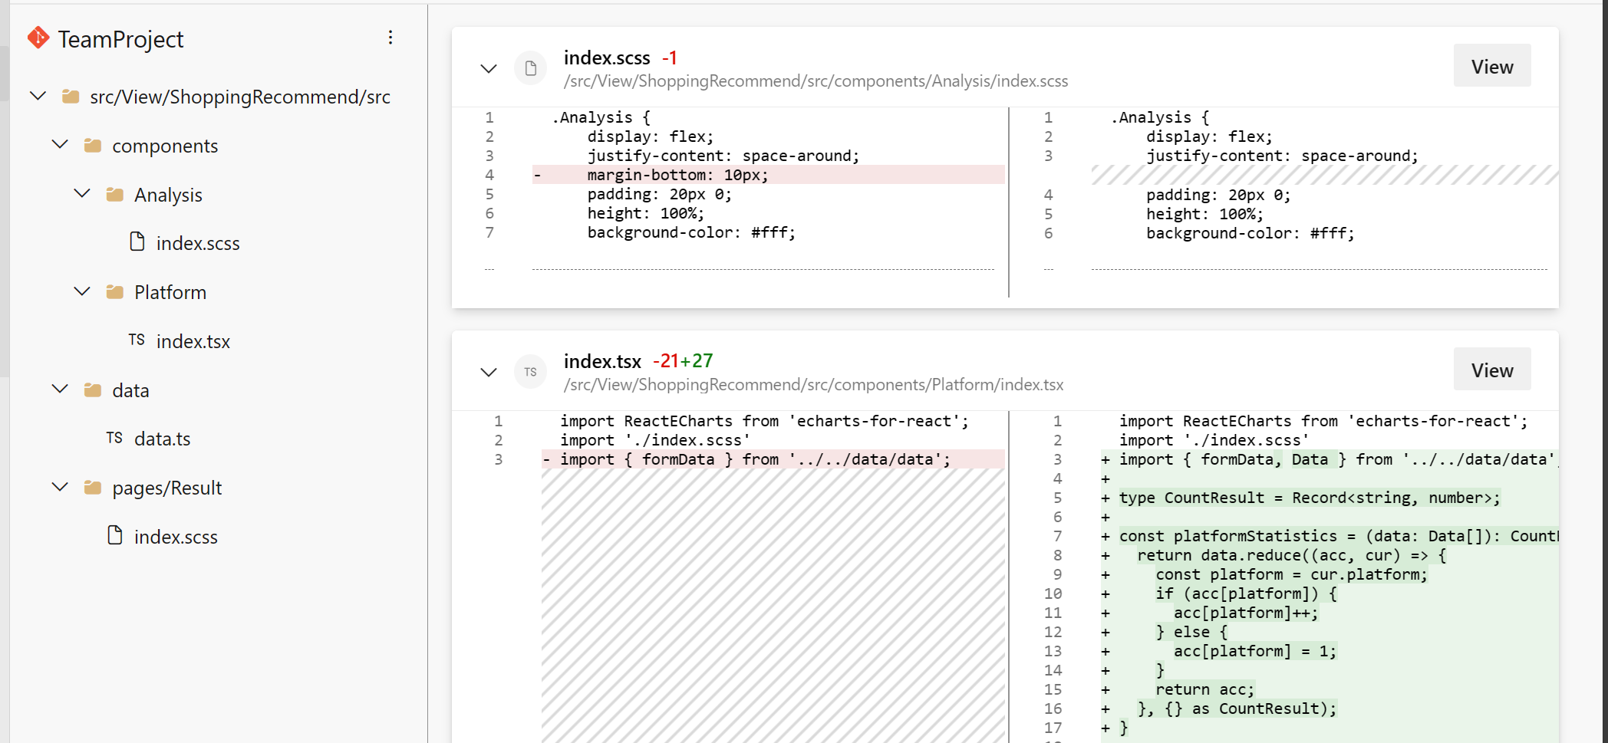The image size is (1608, 743).
Task: Click the Analysis/index.scss file path text
Action: (x=816, y=81)
